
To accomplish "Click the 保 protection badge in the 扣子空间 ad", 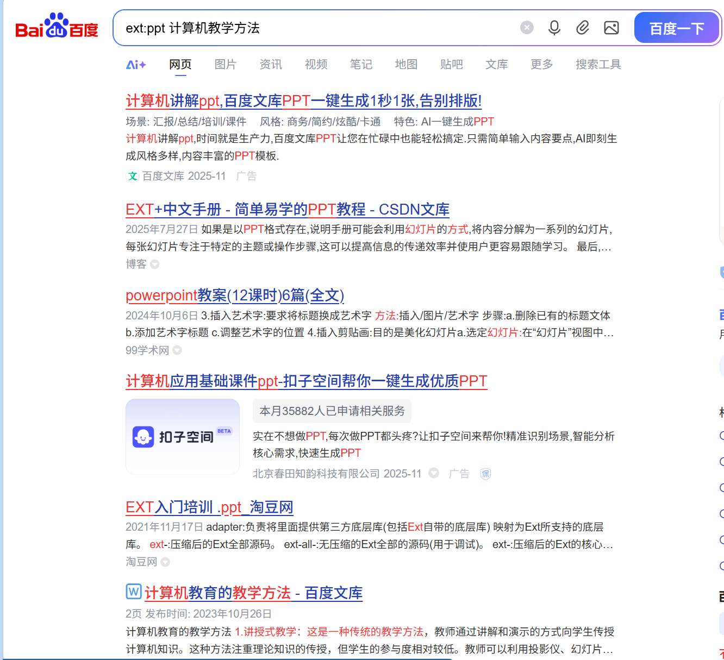I will tap(485, 474).
